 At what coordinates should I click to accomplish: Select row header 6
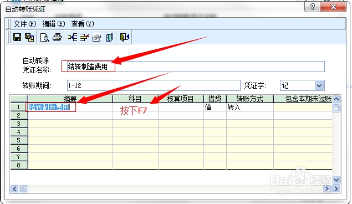click(x=19, y=149)
